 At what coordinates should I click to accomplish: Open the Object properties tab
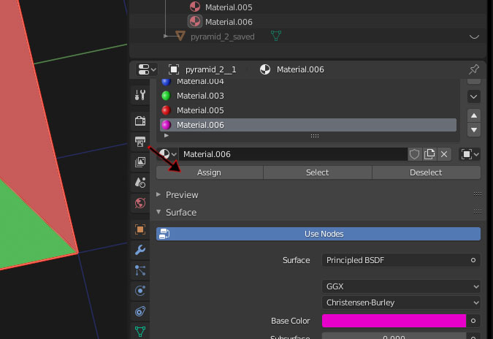pos(140,229)
